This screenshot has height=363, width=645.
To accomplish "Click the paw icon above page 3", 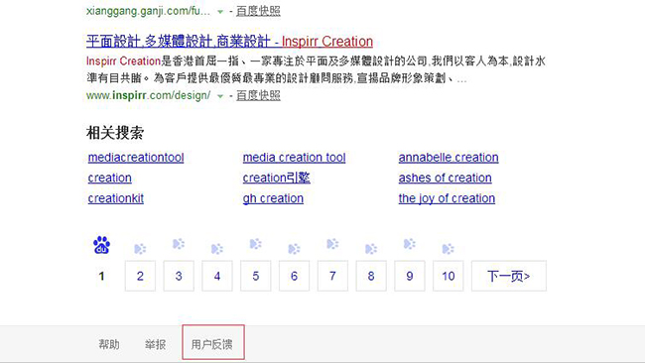I will point(179,244).
